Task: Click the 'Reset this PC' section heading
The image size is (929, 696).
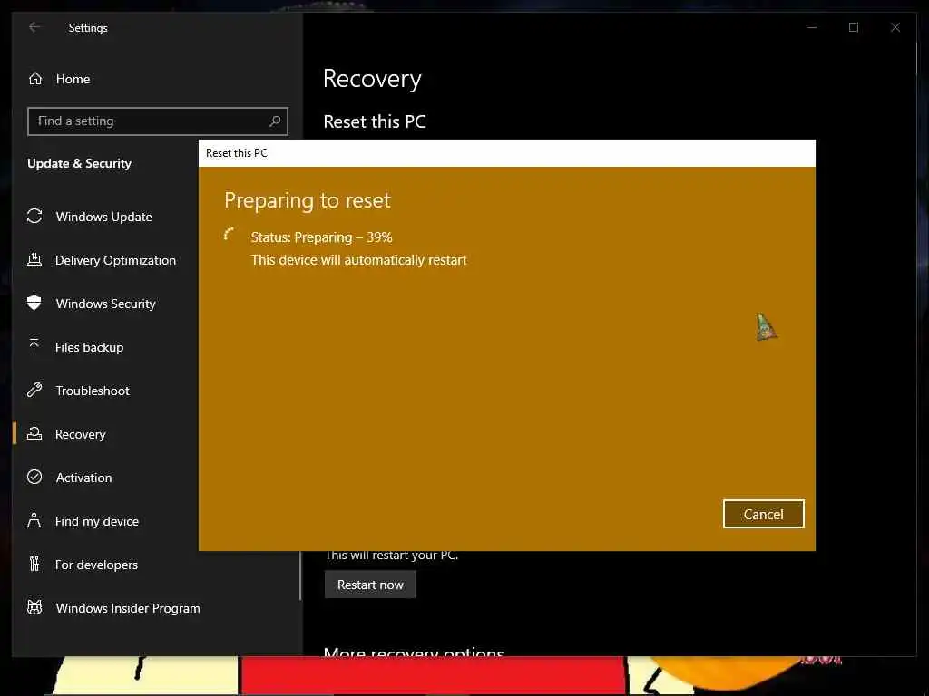Action: [375, 122]
